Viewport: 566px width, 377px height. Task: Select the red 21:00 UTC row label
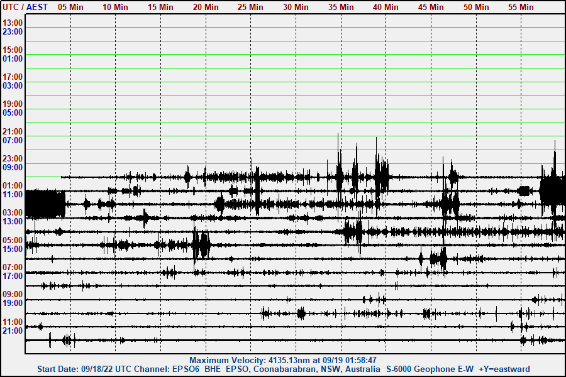click(x=13, y=131)
